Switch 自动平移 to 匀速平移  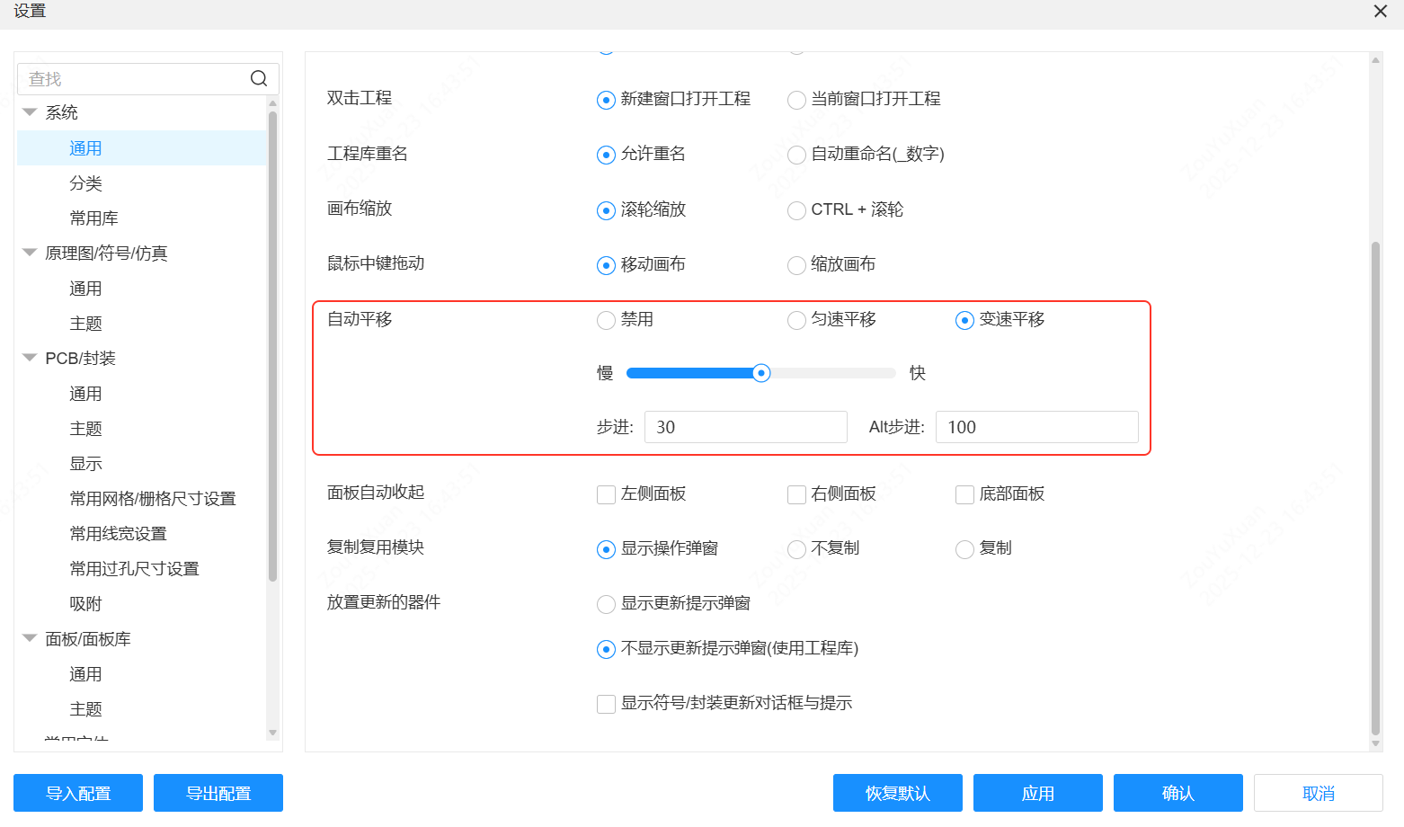coord(796,320)
